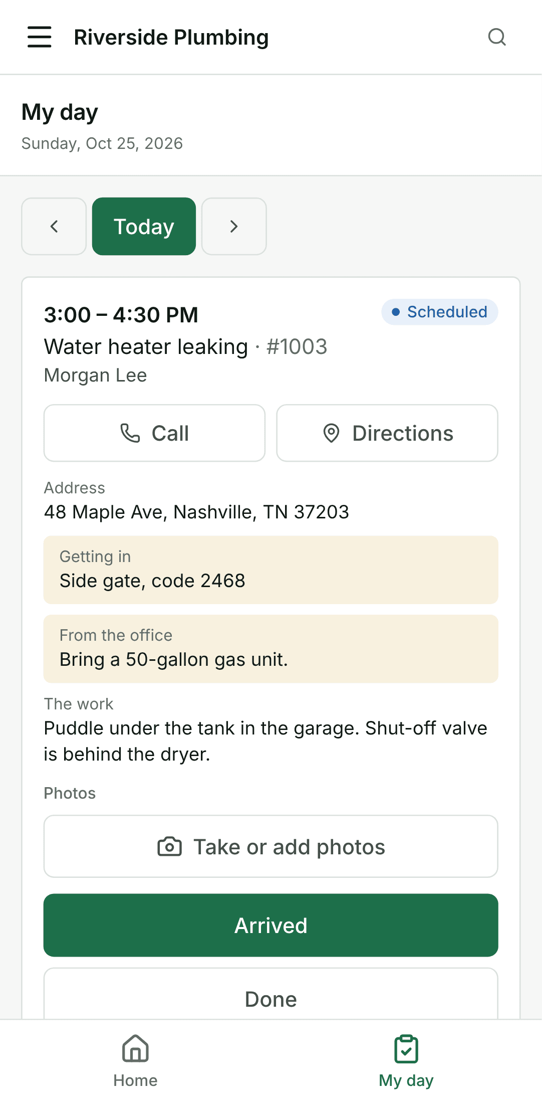Mark the job as Done
This screenshot has height=1104, width=542.
[271, 994]
